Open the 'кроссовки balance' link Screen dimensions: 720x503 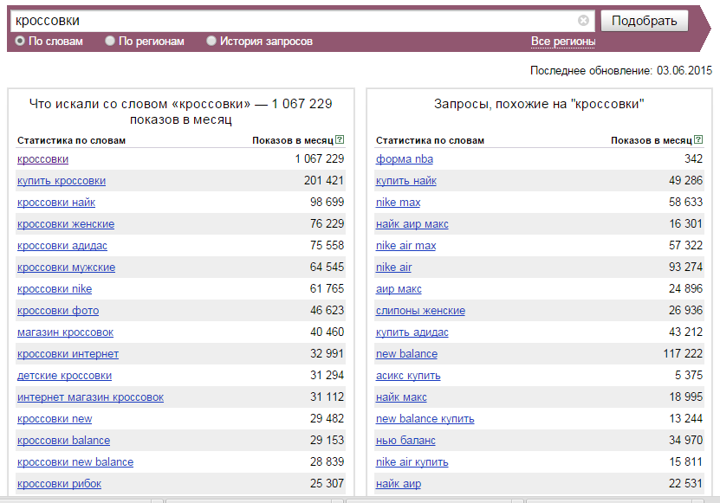click(63, 440)
